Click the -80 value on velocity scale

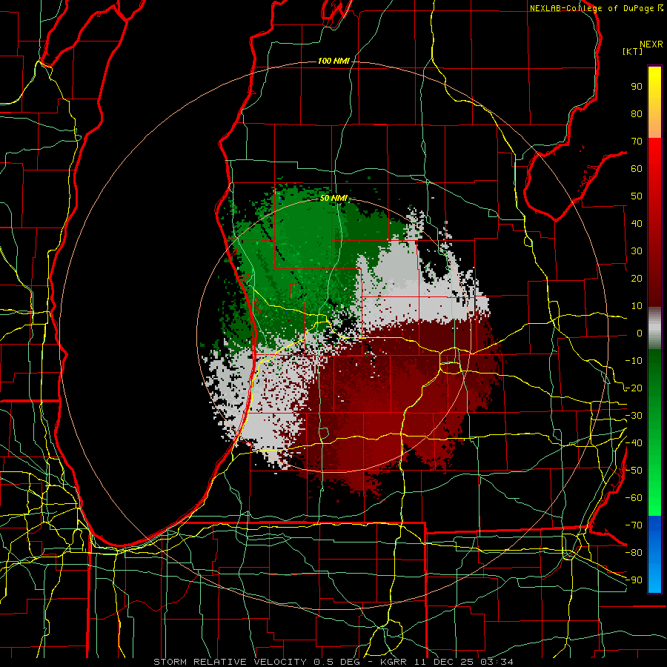(634, 553)
